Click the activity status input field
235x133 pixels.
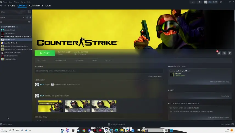(99, 71)
